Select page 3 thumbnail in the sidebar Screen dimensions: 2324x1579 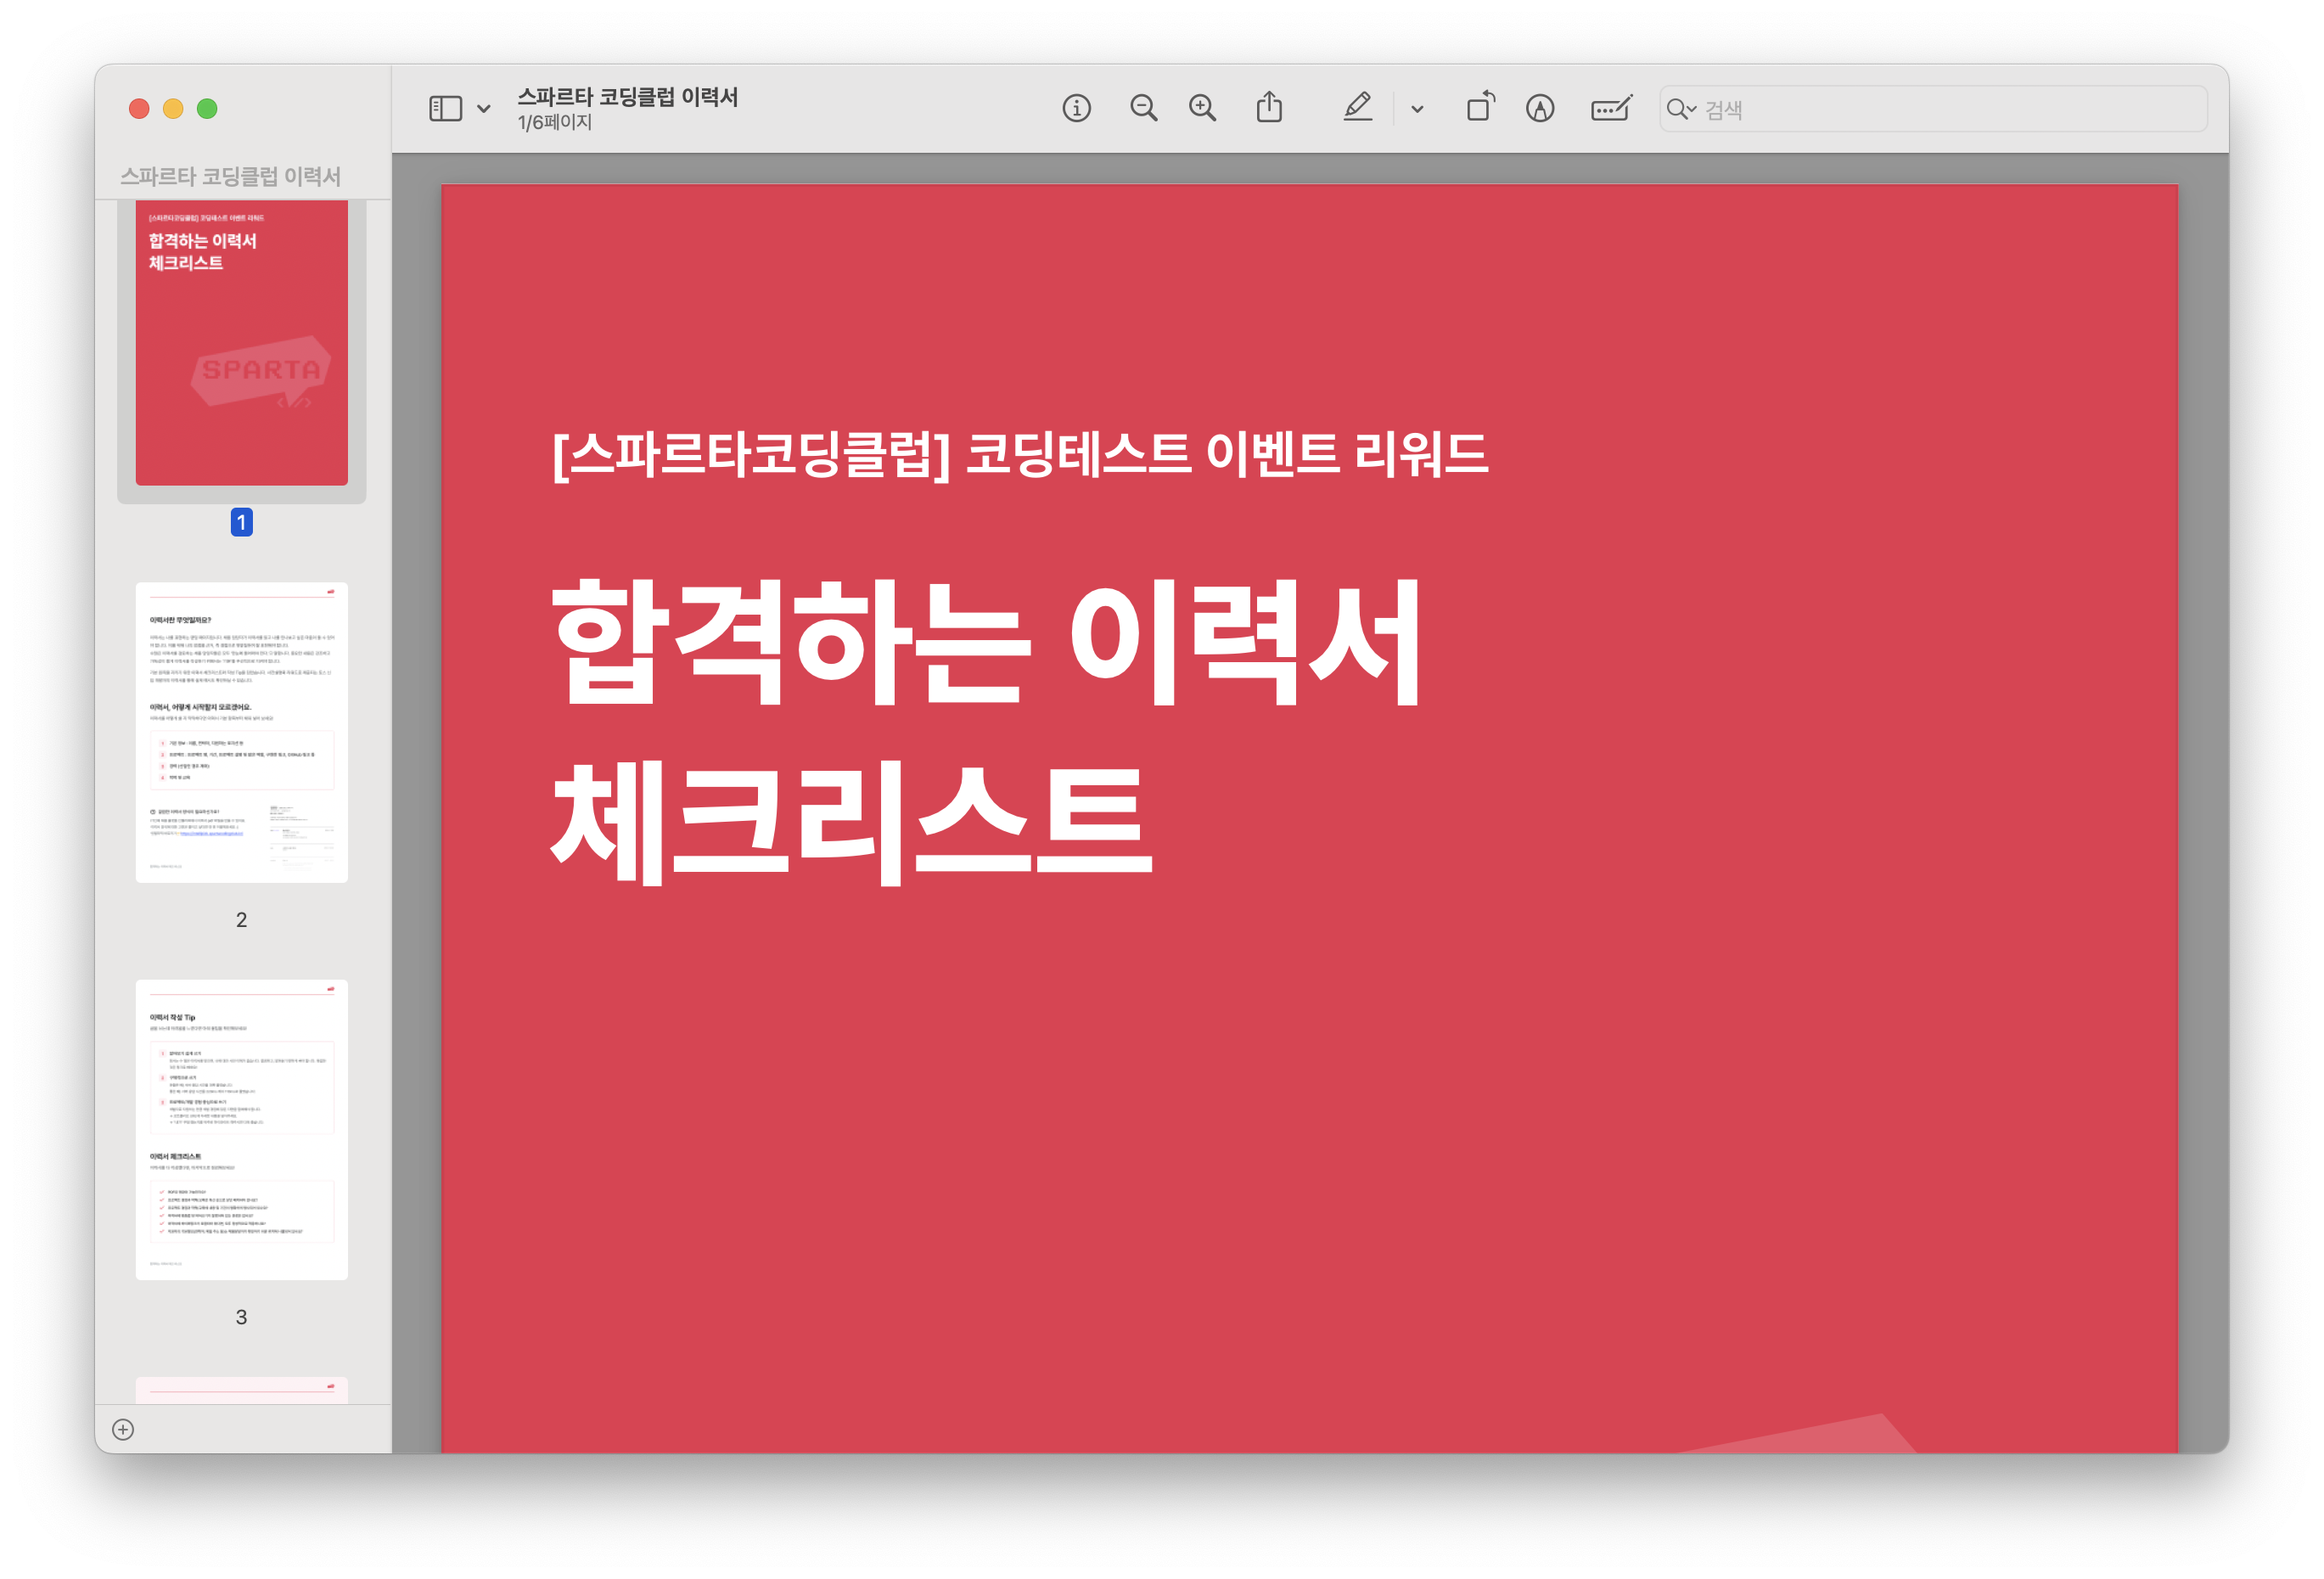click(x=242, y=1130)
